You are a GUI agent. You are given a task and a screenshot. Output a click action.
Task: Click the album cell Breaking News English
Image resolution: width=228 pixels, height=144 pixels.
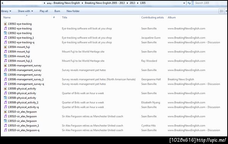pos(181,79)
